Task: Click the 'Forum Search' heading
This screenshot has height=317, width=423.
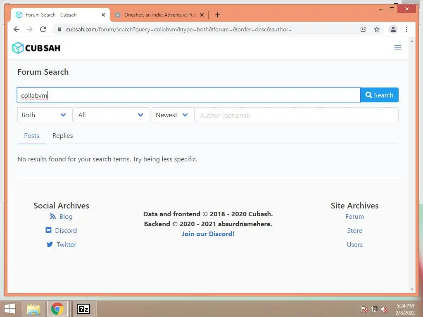Action: tap(43, 72)
